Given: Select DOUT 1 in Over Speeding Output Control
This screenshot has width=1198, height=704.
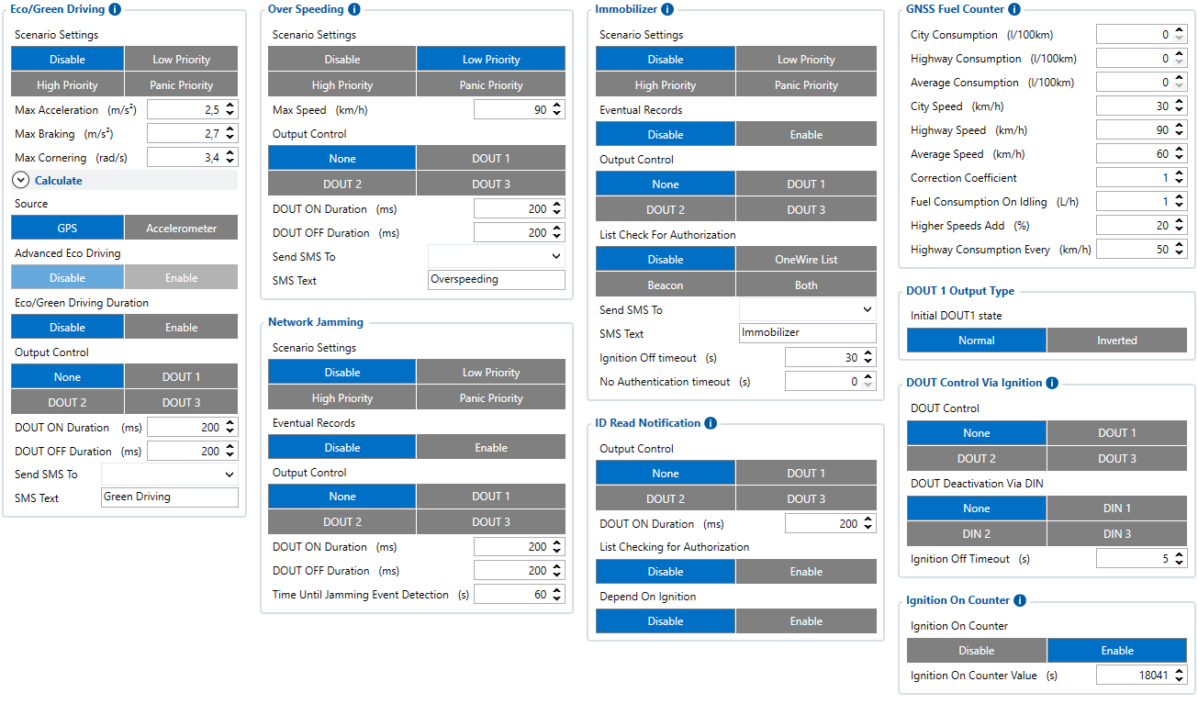Looking at the screenshot, I should 491,159.
